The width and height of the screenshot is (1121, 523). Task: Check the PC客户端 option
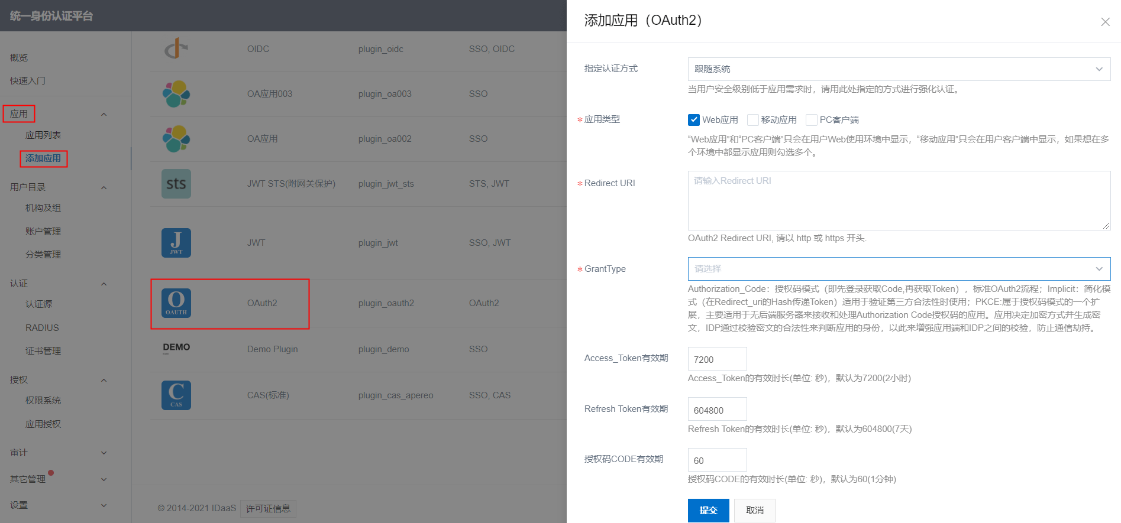pos(812,120)
